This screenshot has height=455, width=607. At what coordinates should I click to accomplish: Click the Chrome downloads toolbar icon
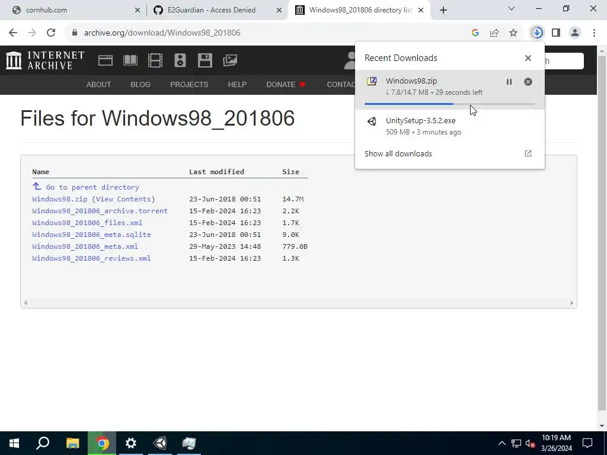tap(537, 33)
